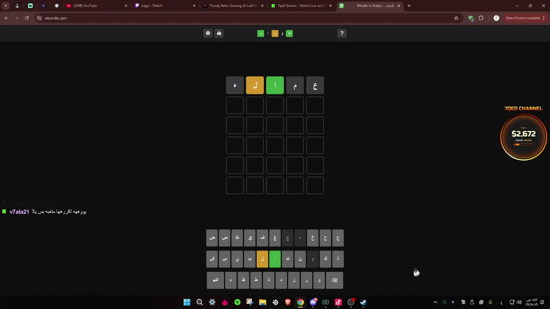The image size is (550, 309).
Task: Click the green ا tile in first guess
Action: pyautogui.click(x=275, y=85)
